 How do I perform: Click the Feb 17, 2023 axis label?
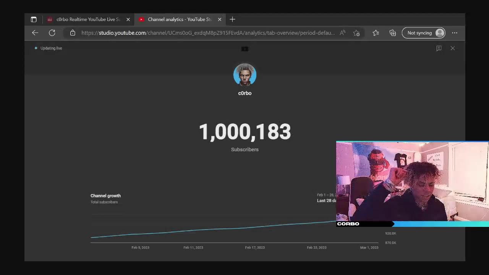[x=255, y=247]
